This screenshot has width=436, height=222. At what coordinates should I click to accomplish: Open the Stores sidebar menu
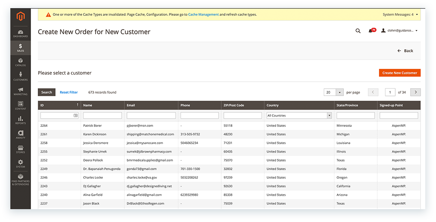[x=20, y=149]
